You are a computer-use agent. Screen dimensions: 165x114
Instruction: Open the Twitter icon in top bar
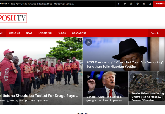pos(125,4)
